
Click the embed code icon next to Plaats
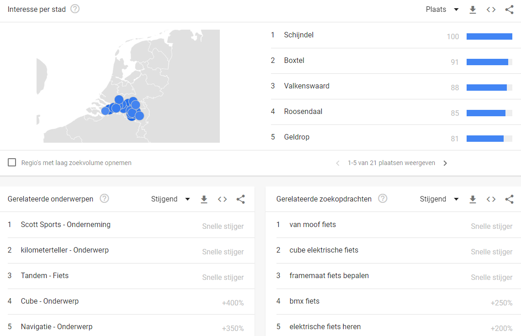point(491,9)
